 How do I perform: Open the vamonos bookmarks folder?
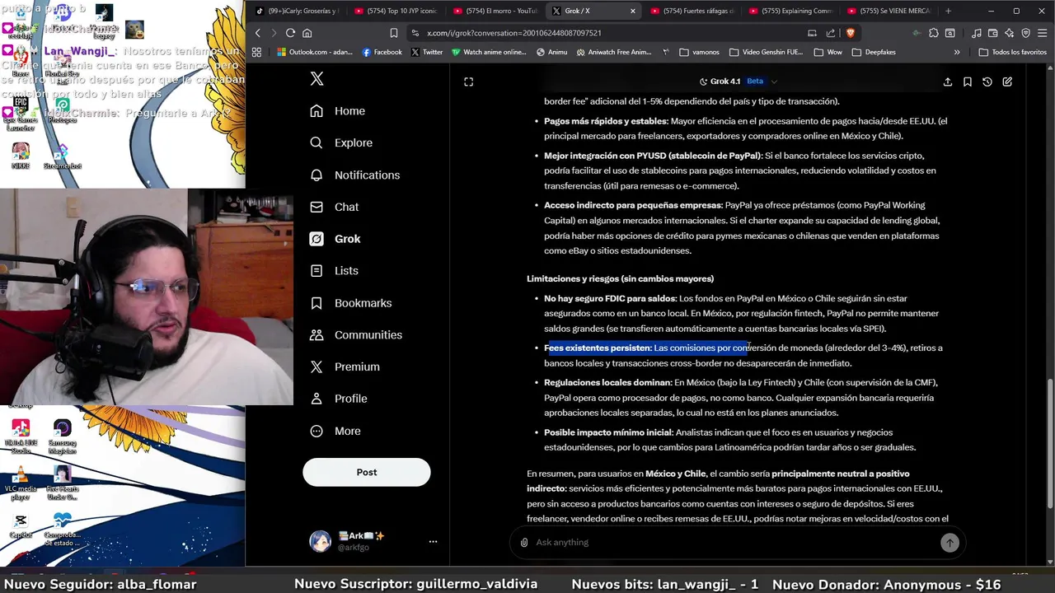[700, 52]
